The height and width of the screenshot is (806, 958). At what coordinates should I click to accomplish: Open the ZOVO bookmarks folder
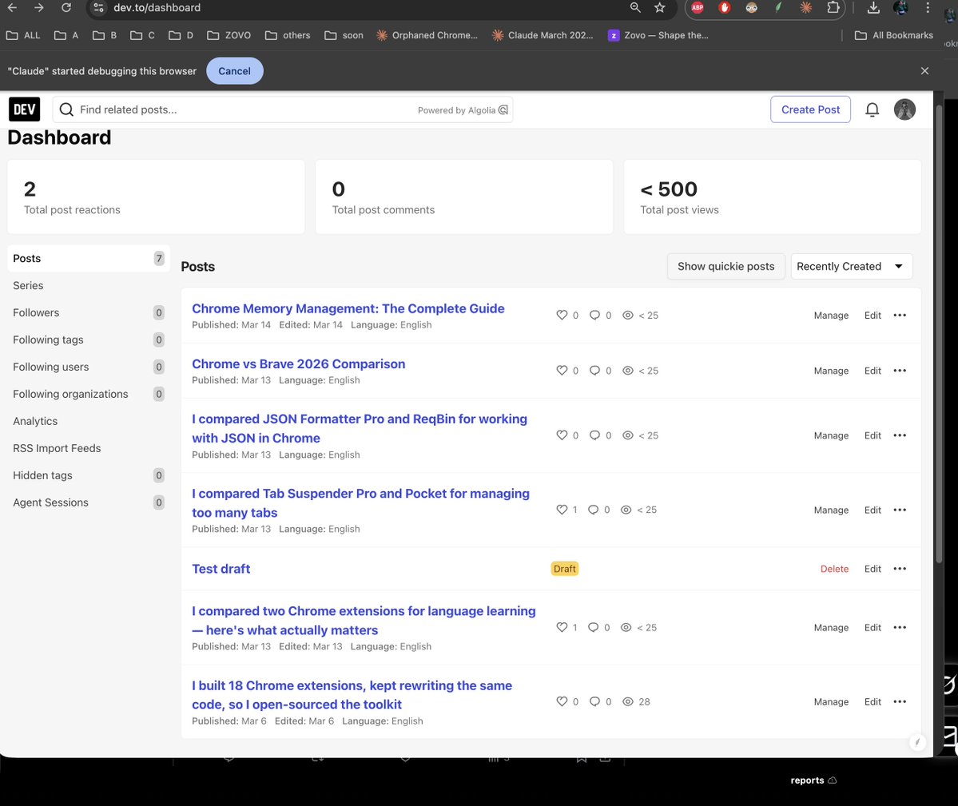(x=229, y=35)
